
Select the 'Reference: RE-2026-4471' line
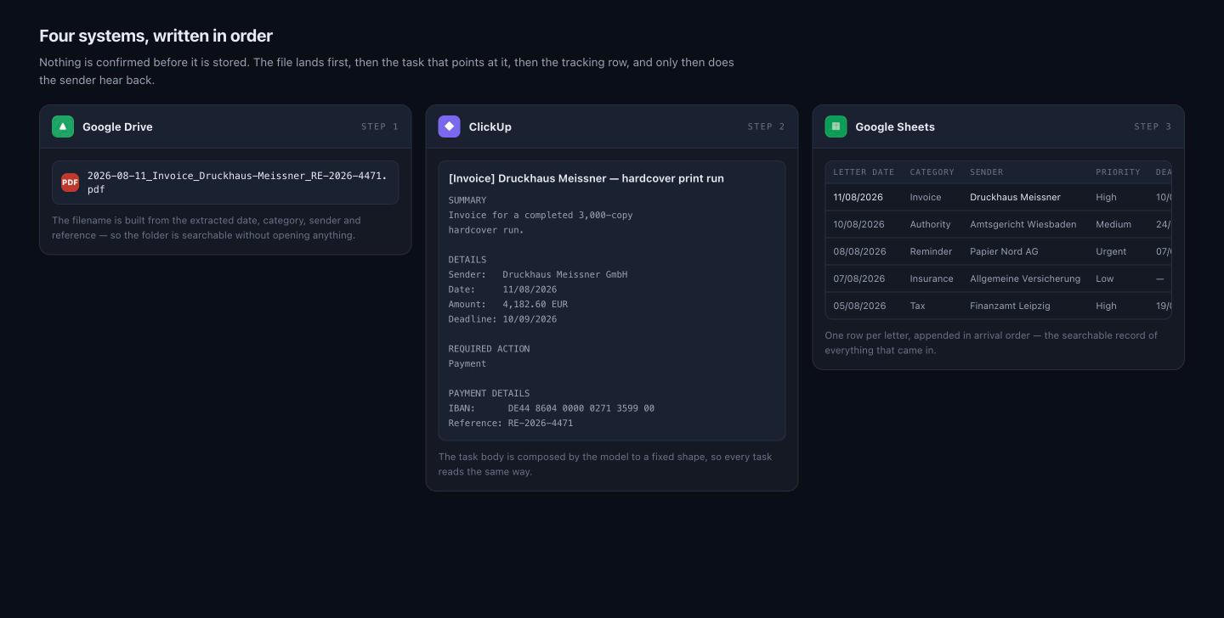tap(511, 423)
